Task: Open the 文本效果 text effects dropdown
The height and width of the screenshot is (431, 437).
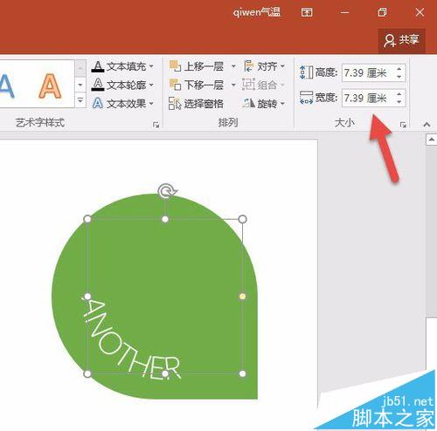Action: (151, 103)
